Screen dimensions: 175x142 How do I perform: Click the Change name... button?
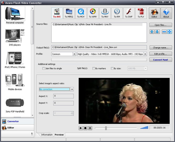161,48
